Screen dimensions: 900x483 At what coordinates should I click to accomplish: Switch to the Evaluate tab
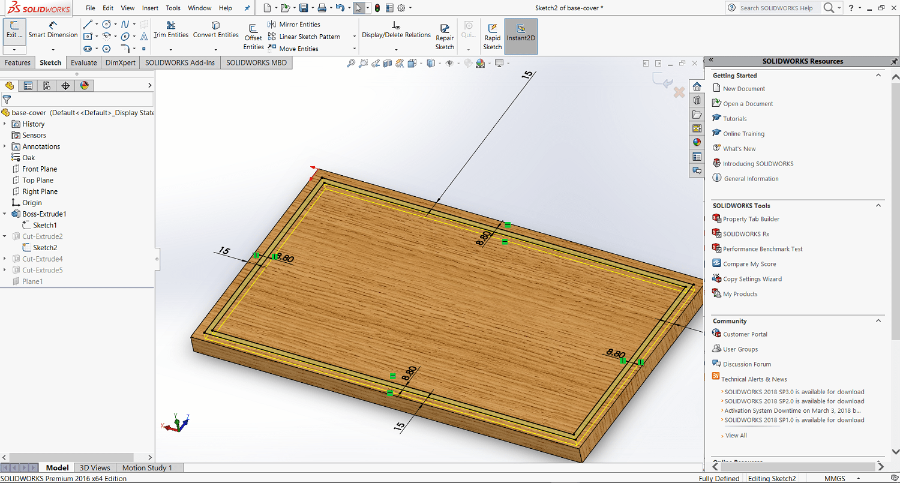click(83, 62)
